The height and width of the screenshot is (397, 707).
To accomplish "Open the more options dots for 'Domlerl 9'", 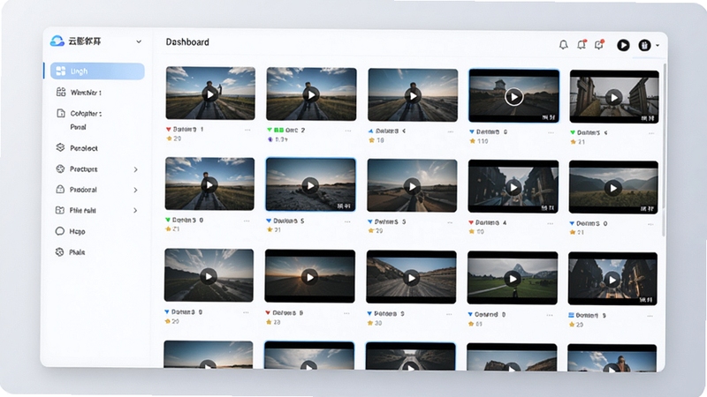I will (x=650, y=317).
